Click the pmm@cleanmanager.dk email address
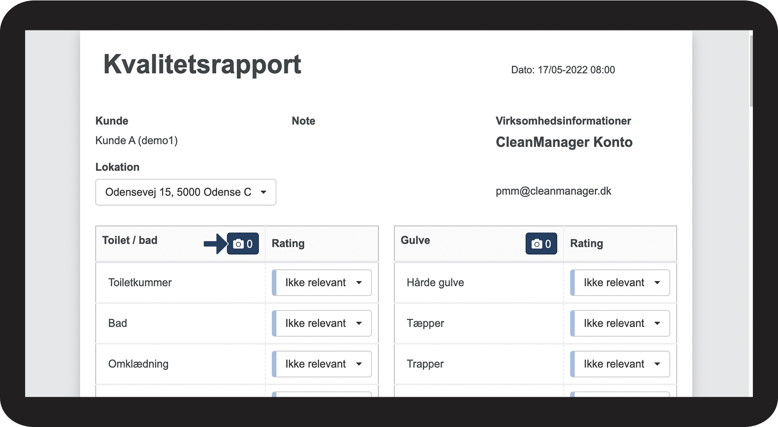 pos(553,191)
